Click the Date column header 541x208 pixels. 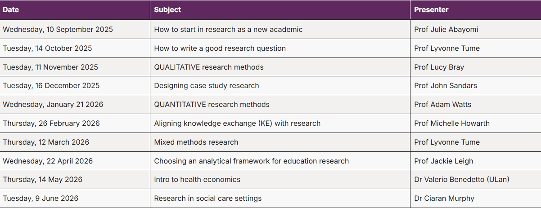11,10
